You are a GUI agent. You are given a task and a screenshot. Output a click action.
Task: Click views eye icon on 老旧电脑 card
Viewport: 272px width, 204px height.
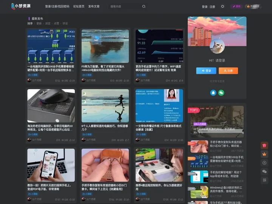pos(63,140)
